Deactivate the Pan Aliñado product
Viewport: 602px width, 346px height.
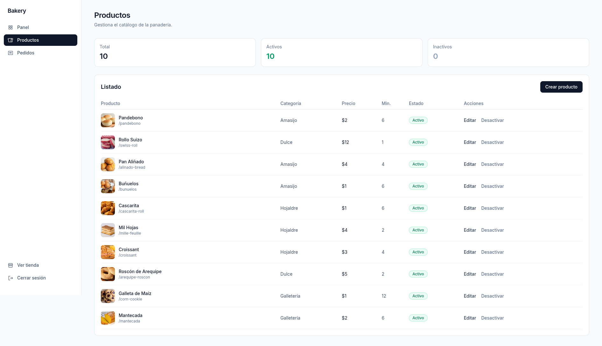point(493,164)
